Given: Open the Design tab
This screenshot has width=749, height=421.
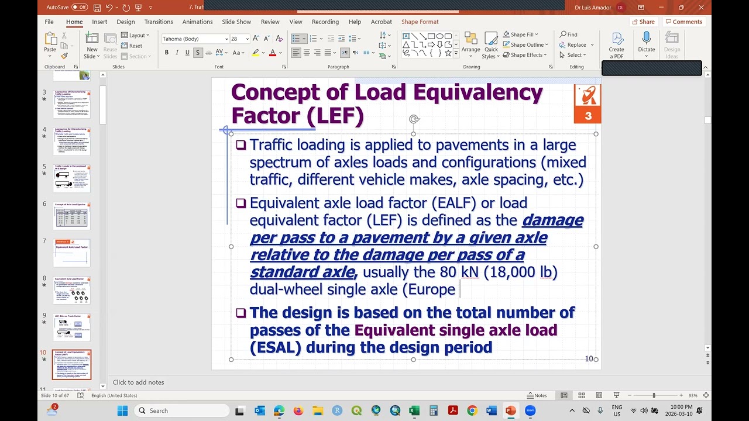Looking at the screenshot, I should point(126,22).
